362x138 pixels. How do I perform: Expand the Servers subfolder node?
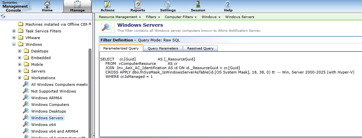coord(20,71)
